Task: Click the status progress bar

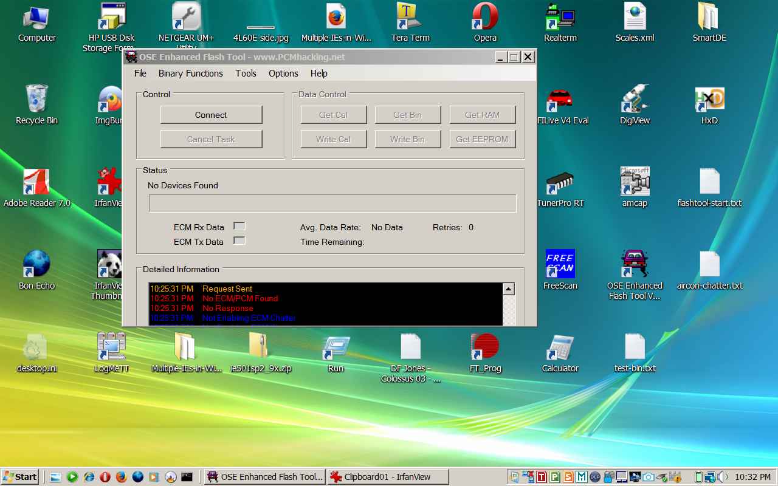Action: (332, 204)
